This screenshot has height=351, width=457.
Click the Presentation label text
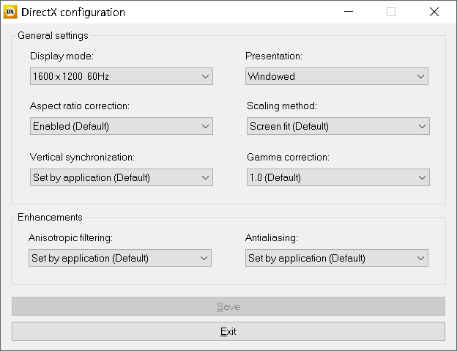pyautogui.click(x=274, y=56)
